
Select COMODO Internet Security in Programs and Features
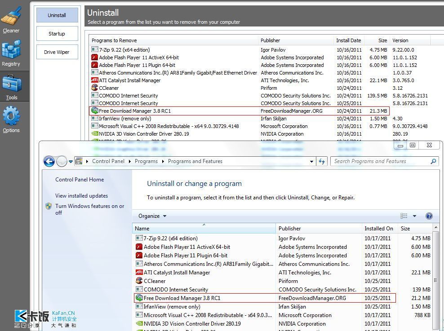(x=283, y=289)
